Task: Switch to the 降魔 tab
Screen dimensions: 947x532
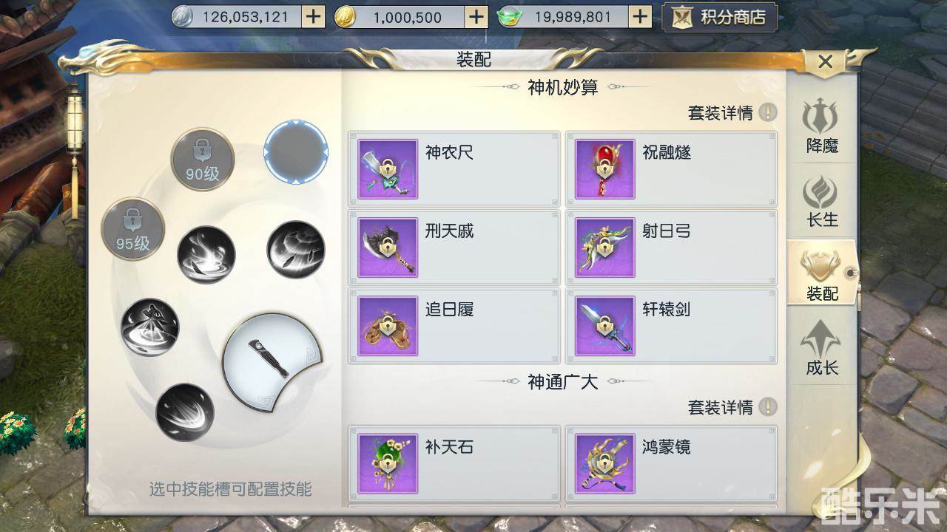Action: point(822,126)
